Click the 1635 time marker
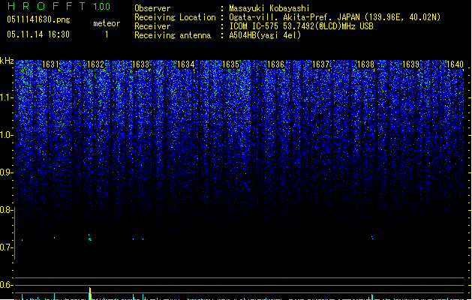The height and width of the screenshot is (300, 472). click(230, 64)
